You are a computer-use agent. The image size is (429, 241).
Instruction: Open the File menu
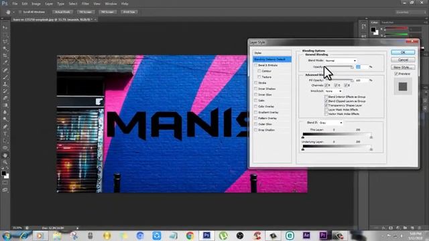15,4
